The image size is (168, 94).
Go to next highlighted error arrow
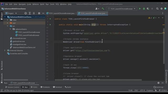tap(162, 18)
